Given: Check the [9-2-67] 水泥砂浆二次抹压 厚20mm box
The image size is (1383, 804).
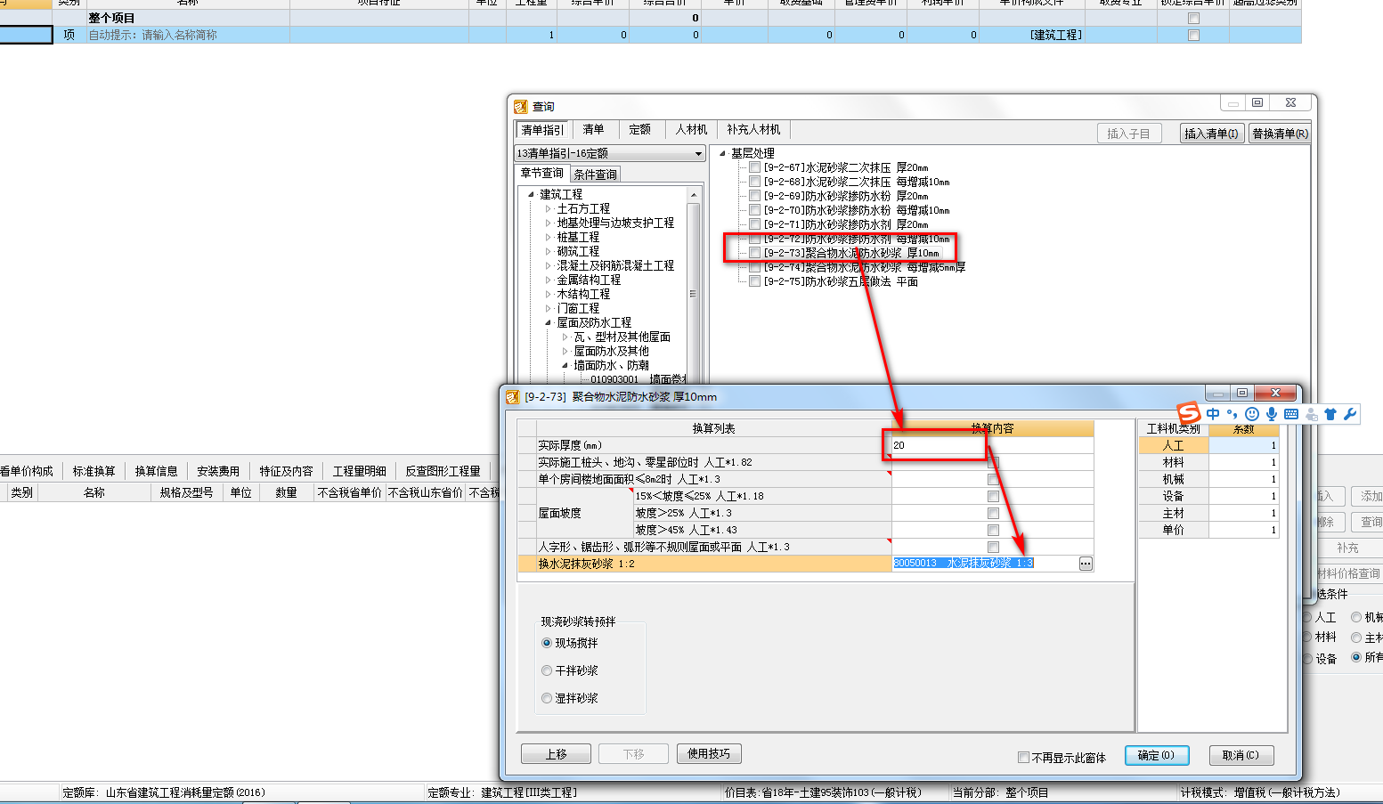Looking at the screenshot, I should point(754,167).
